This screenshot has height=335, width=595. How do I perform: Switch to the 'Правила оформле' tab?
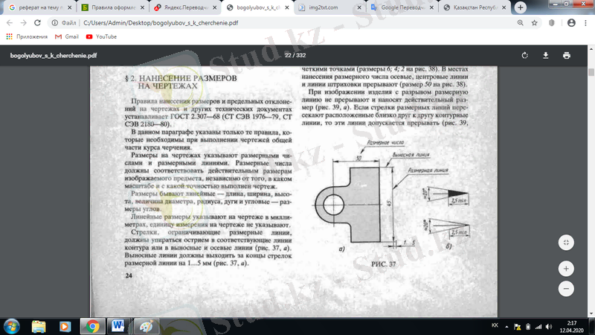113,7
